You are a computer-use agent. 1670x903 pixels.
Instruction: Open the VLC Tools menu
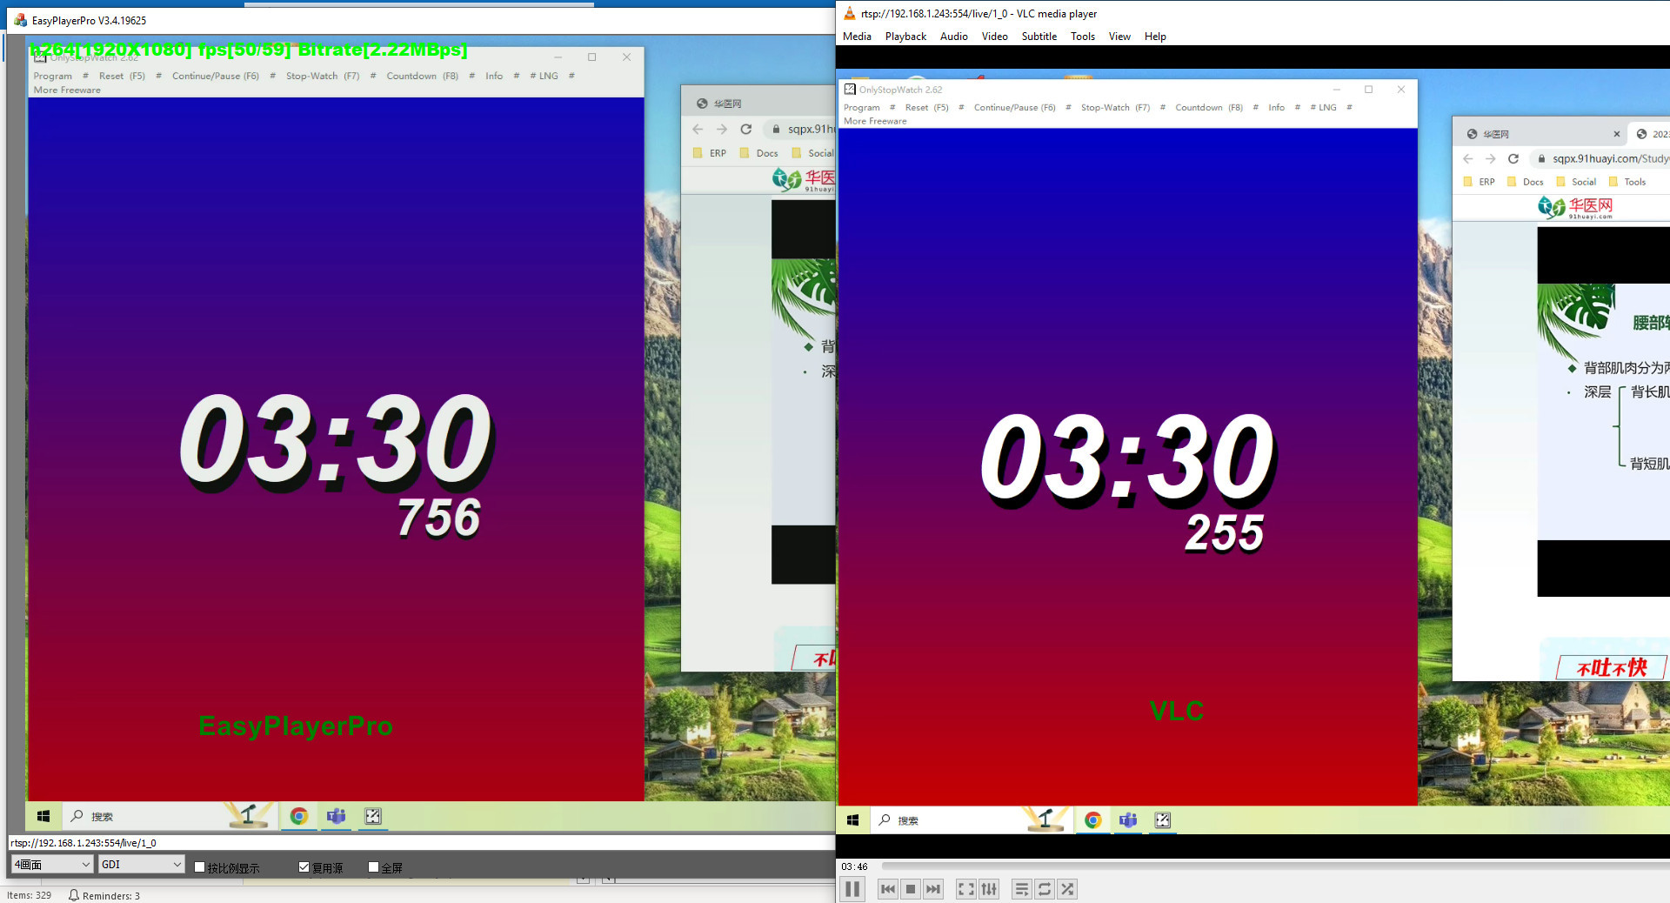pyautogui.click(x=1082, y=37)
